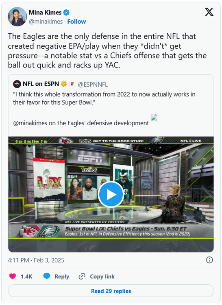Click the Mina Kimes display name

click(x=45, y=13)
